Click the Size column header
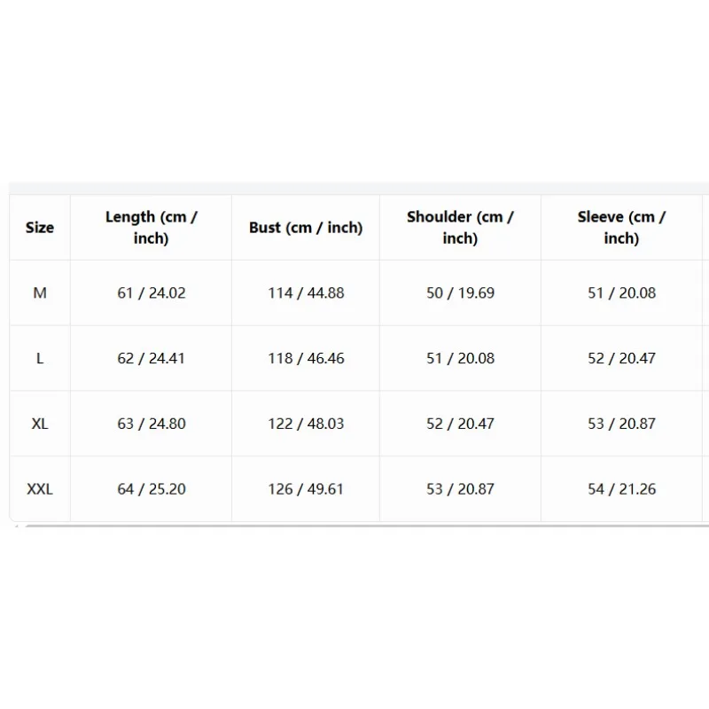The width and height of the screenshot is (709, 709). [40, 228]
